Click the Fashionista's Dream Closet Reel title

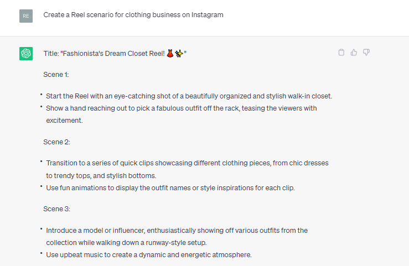tap(115, 54)
